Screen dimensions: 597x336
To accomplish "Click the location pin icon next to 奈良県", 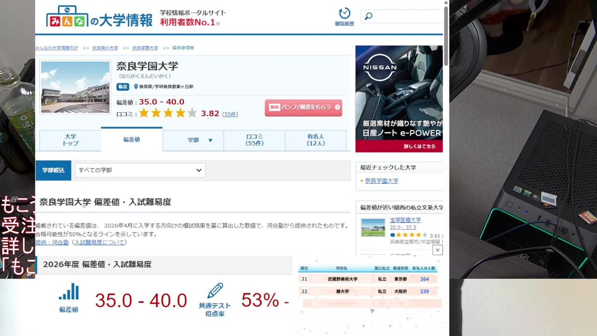I will 136,87.
